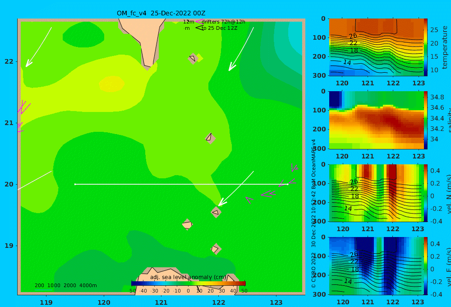The height and width of the screenshot is (307, 451).
Task: Open the northward velocity section plot
Action: tap(376, 193)
